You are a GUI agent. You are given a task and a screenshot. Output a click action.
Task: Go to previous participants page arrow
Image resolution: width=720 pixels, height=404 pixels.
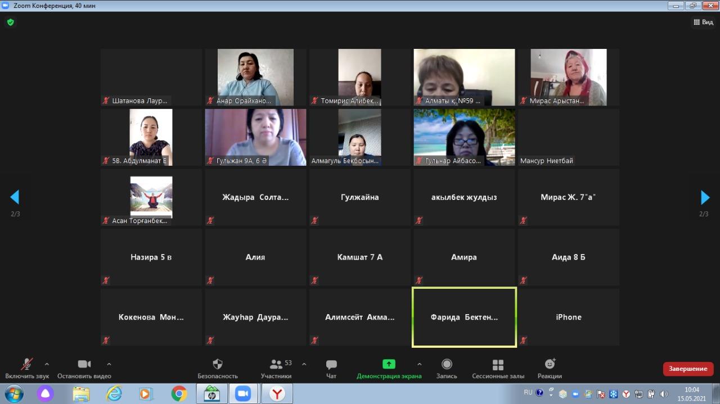[15, 197]
